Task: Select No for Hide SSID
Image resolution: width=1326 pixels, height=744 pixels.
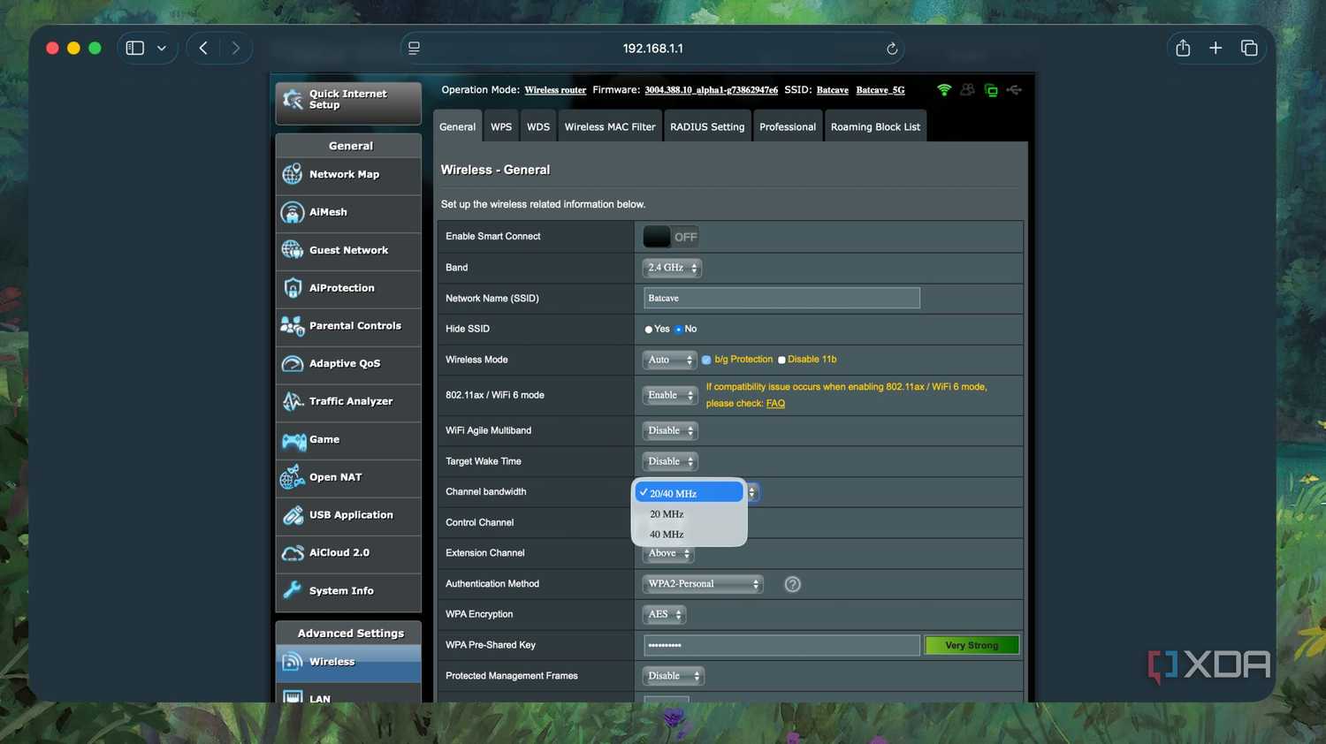Action: pyautogui.click(x=679, y=330)
